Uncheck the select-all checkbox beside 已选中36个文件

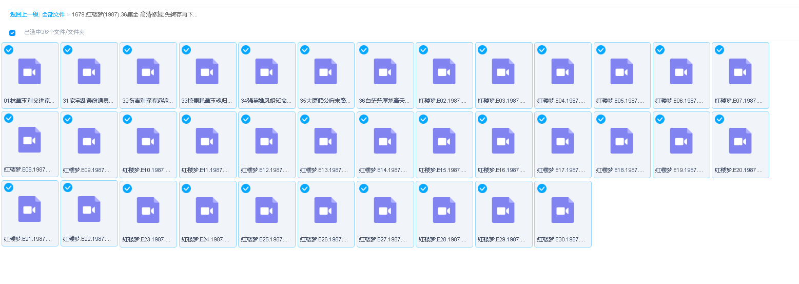coord(12,33)
